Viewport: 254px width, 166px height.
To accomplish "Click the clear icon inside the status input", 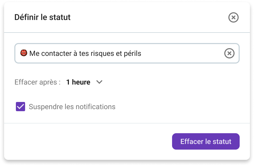I will click(230, 53).
